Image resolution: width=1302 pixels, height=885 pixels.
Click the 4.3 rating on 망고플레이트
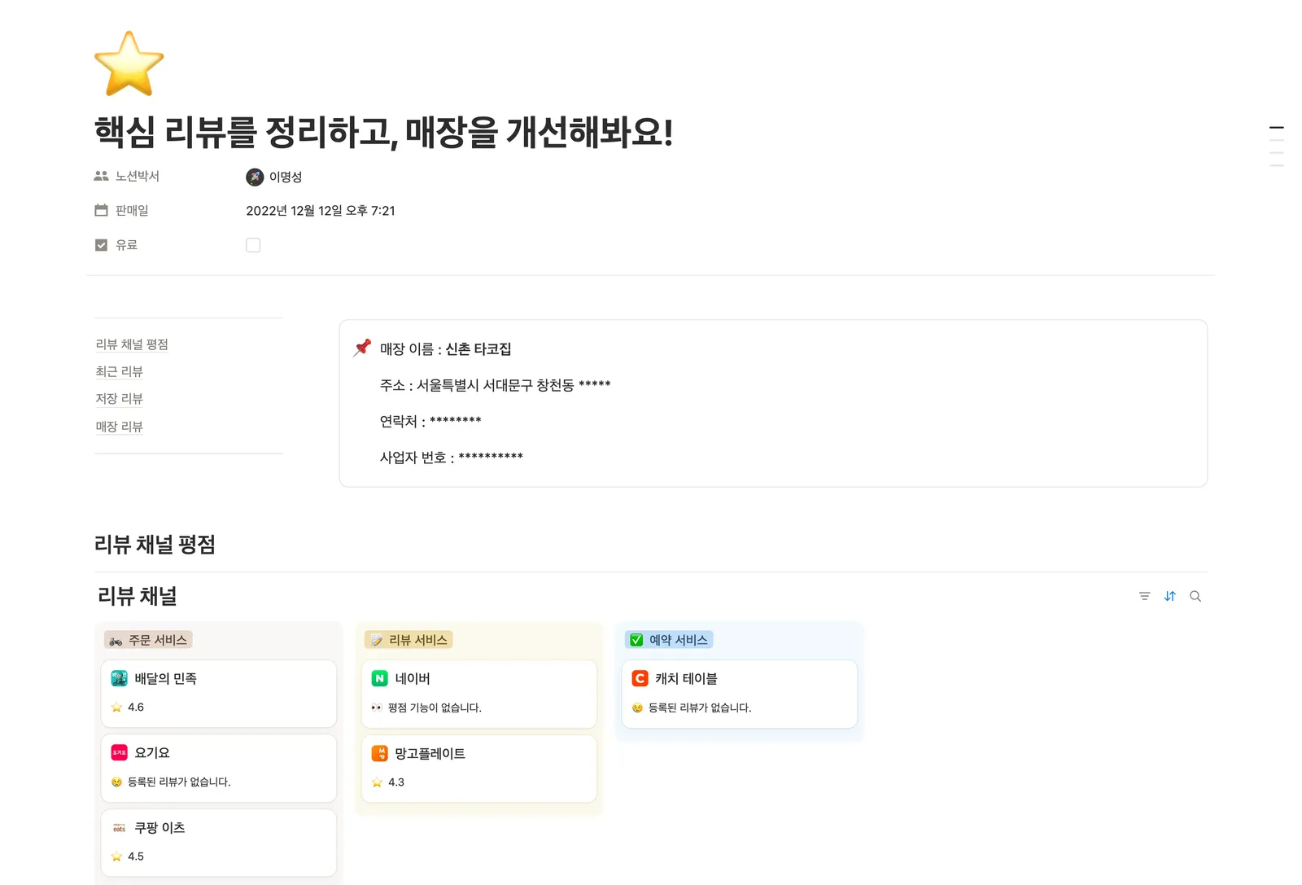396,782
